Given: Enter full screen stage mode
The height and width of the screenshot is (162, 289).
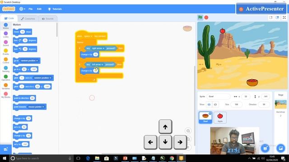Looking at the screenshot, I should click(x=284, y=18).
